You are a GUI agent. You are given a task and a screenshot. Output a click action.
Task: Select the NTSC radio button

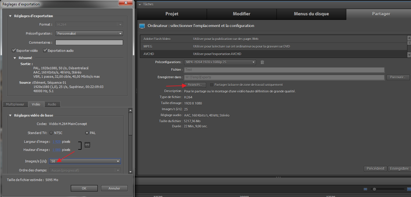point(51,133)
